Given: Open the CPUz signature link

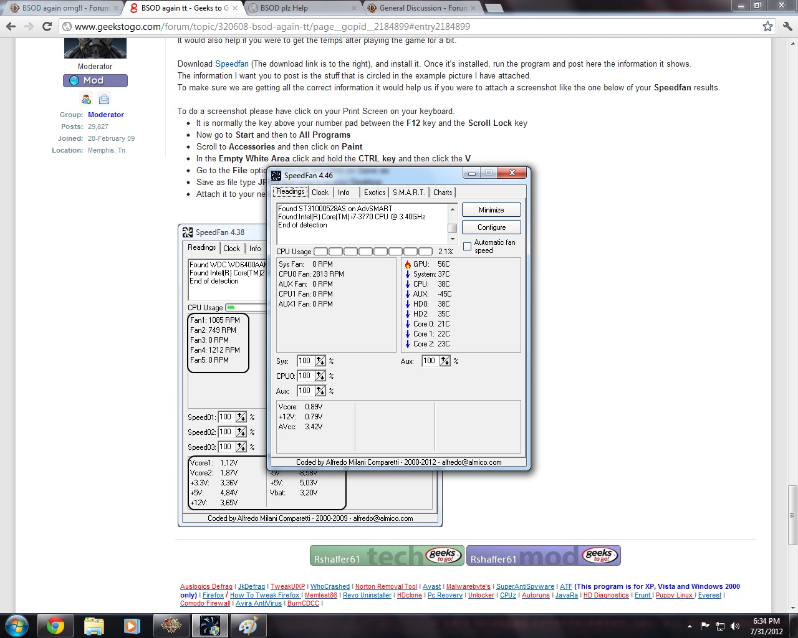Looking at the screenshot, I should pyautogui.click(x=508, y=595).
